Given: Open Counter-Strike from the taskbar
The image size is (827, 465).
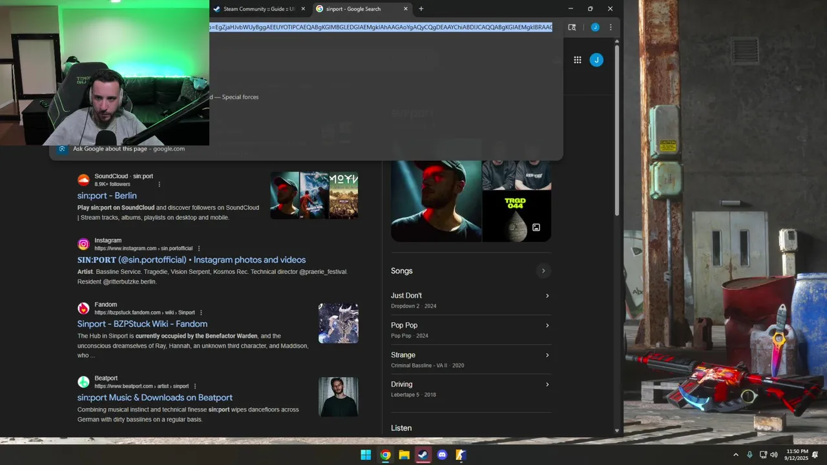Looking at the screenshot, I should pyautogui.click(x=461, y=455).
